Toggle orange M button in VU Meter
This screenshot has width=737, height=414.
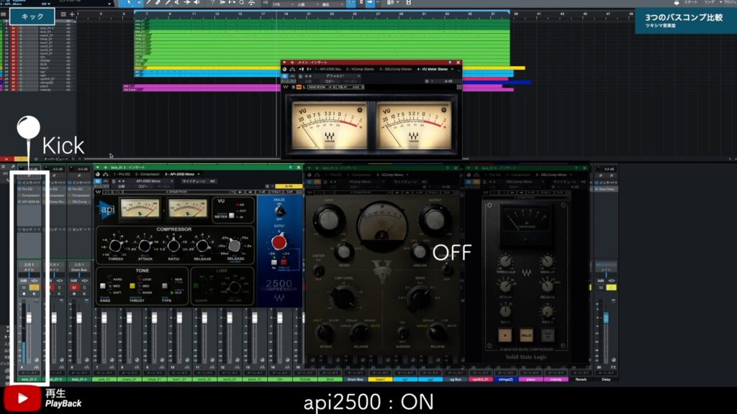(299, 87)
